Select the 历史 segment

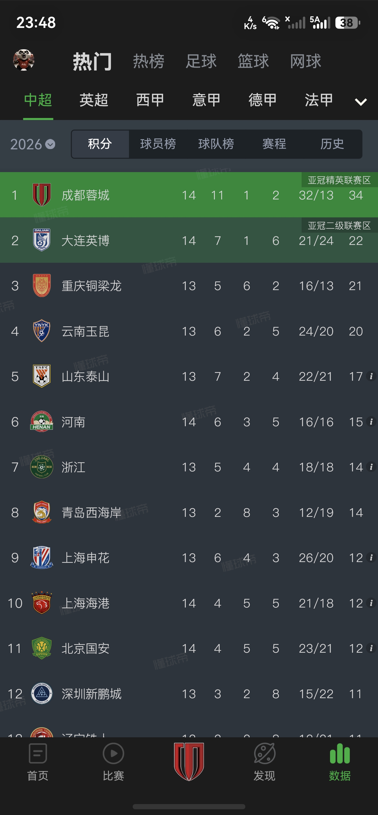coord(332,144)
